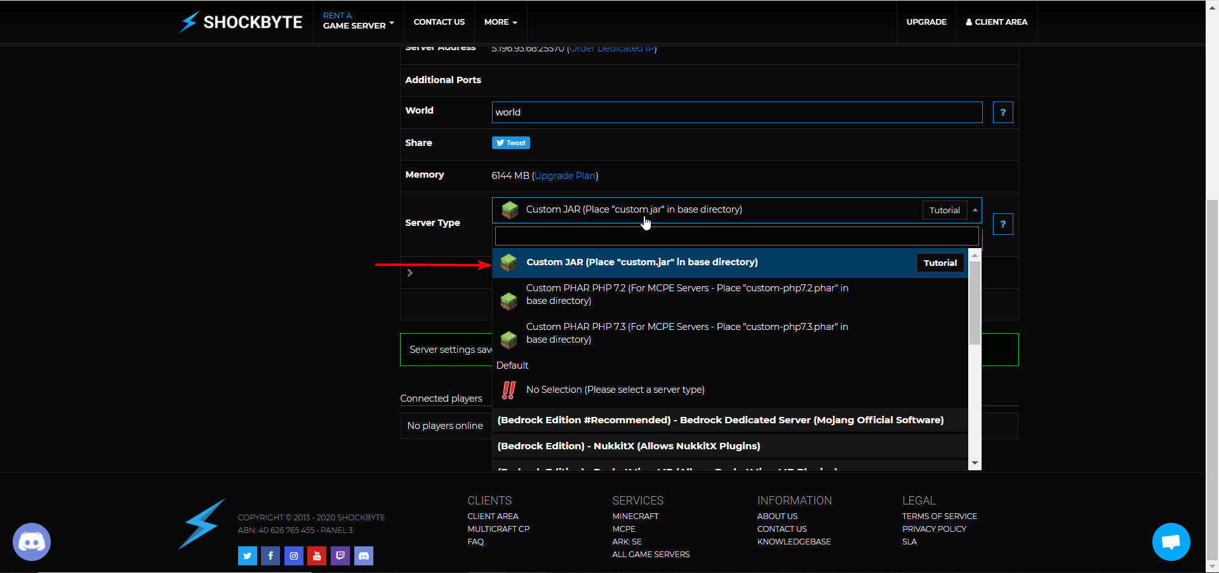Open Shockbyte's Twitch footer icon
Viewport: 1219px width, 573px height.
pos(340,556)
